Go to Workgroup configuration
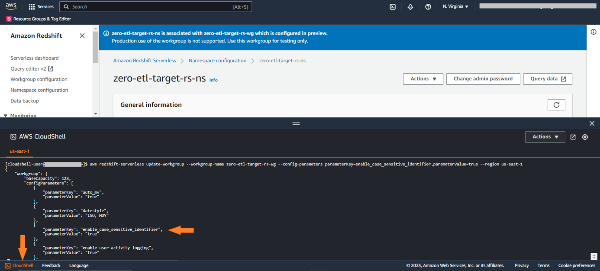The height and width of the screenshot is (271, 600). point(39,79)
